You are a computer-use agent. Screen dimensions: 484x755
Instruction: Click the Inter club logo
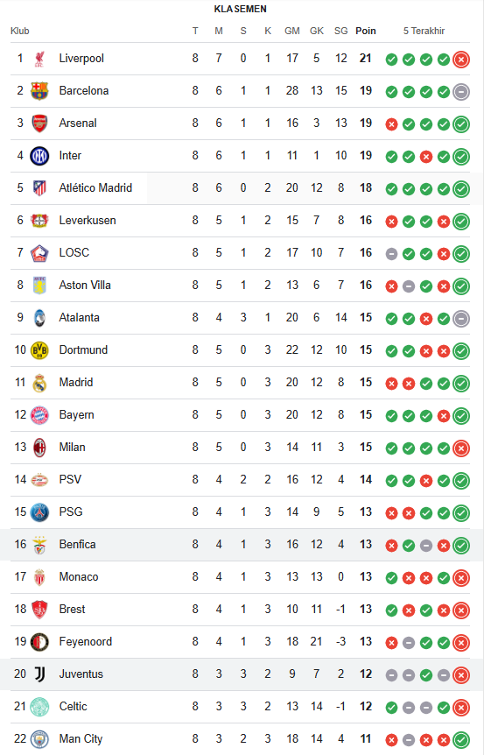click(39, 156)
